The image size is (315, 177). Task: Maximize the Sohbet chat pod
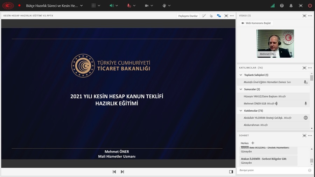tap(304, 136)
